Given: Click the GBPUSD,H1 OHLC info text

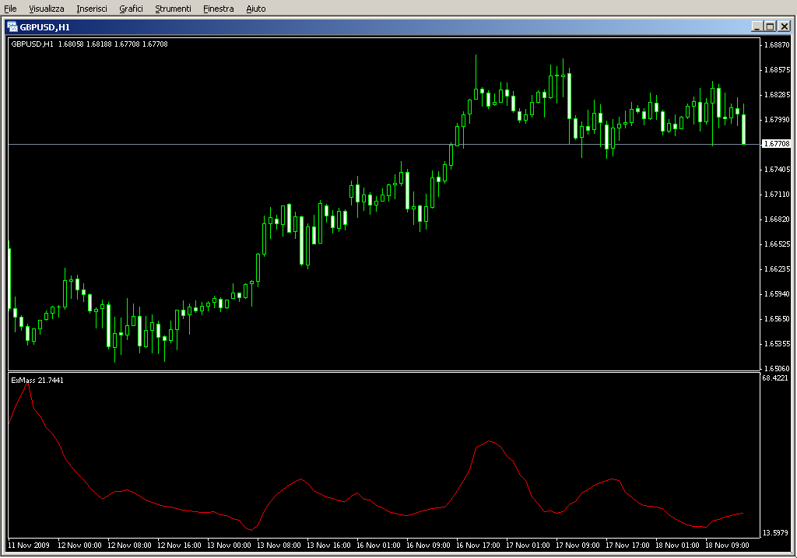Looking at the screenshot, I should pyautogui.click(x=90, y=44).
